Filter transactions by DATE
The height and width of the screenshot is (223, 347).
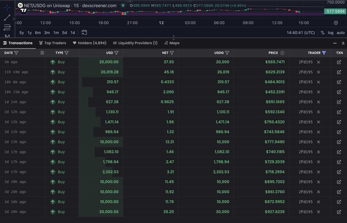[16, 53]
